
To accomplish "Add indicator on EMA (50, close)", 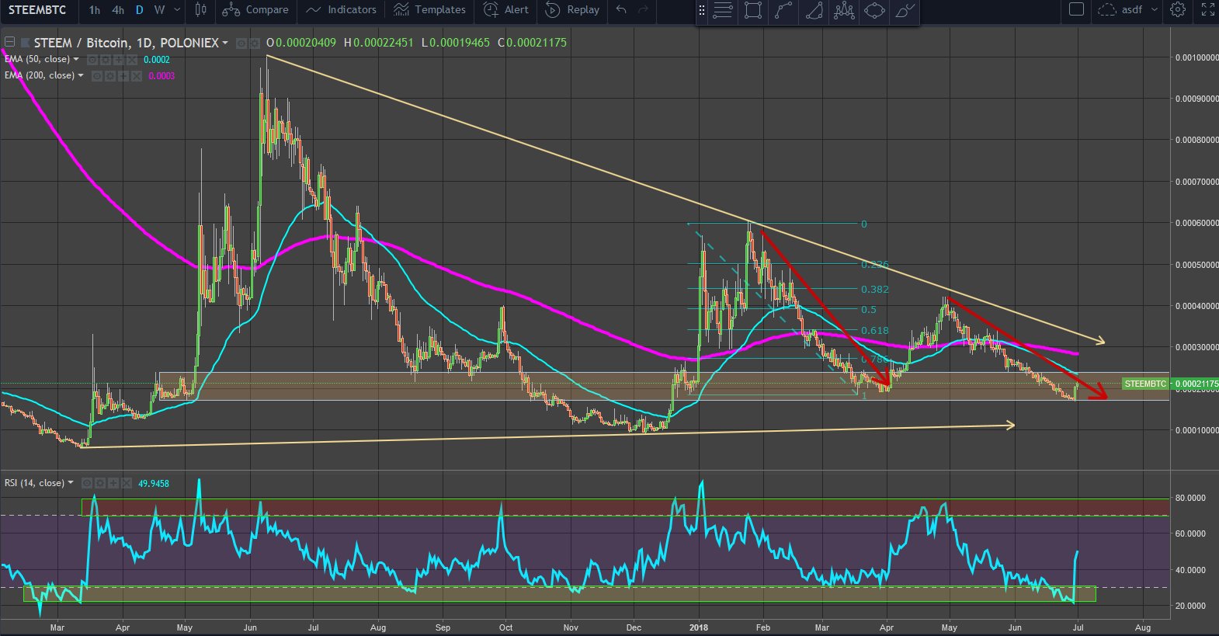I will [118, 60].
